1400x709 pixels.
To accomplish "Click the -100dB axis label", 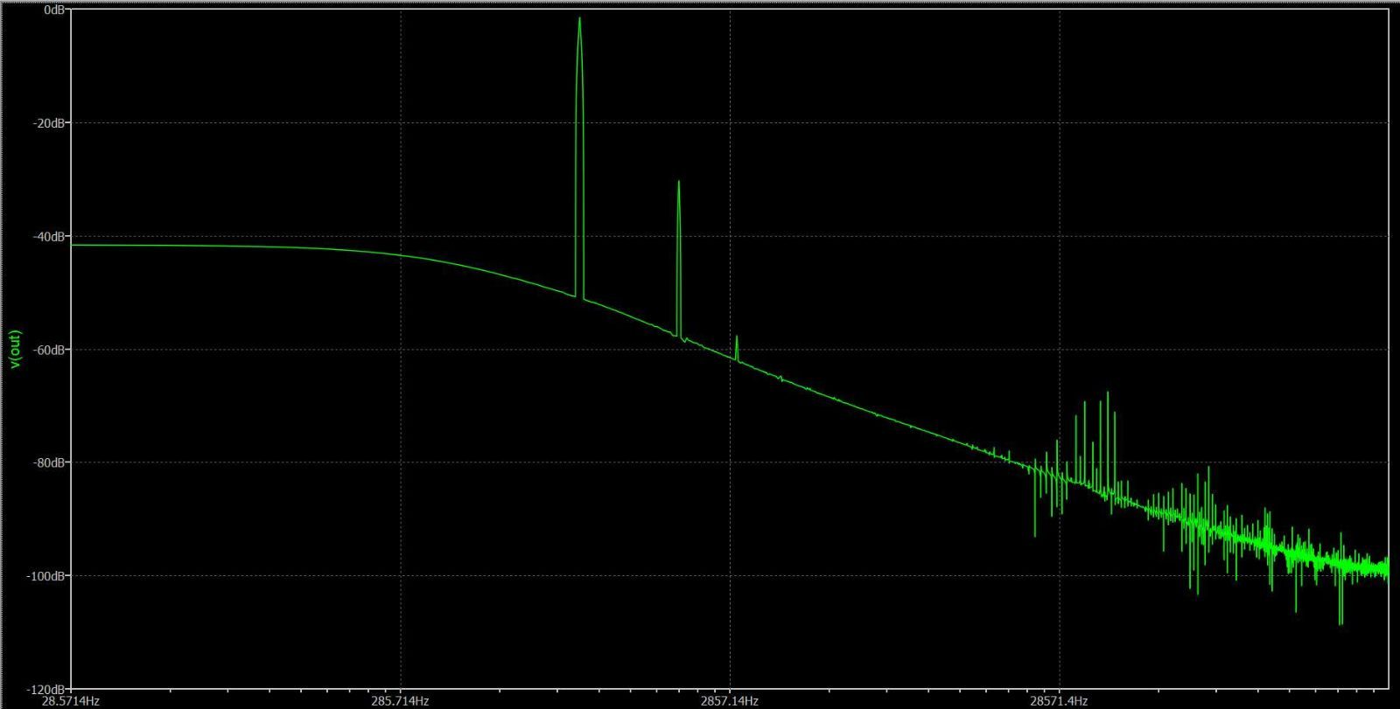I will click(x=45, y=575).
